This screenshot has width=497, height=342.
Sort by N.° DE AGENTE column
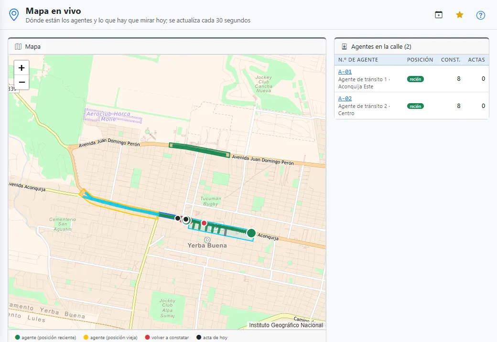[x=358, y=60]
